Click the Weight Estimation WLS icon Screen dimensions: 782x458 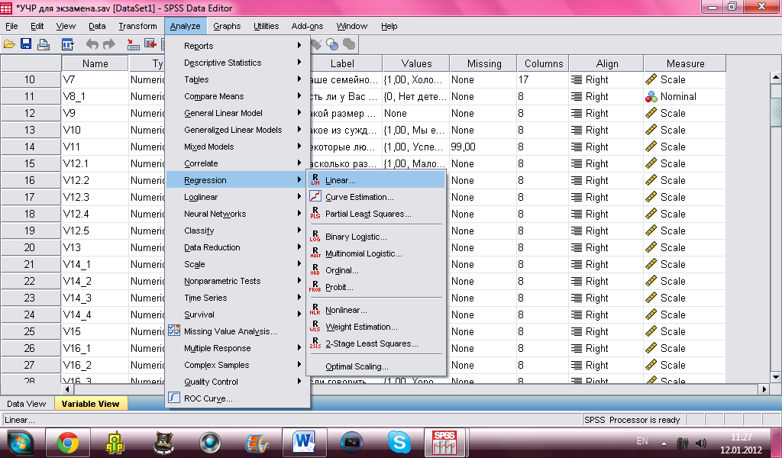315,327
